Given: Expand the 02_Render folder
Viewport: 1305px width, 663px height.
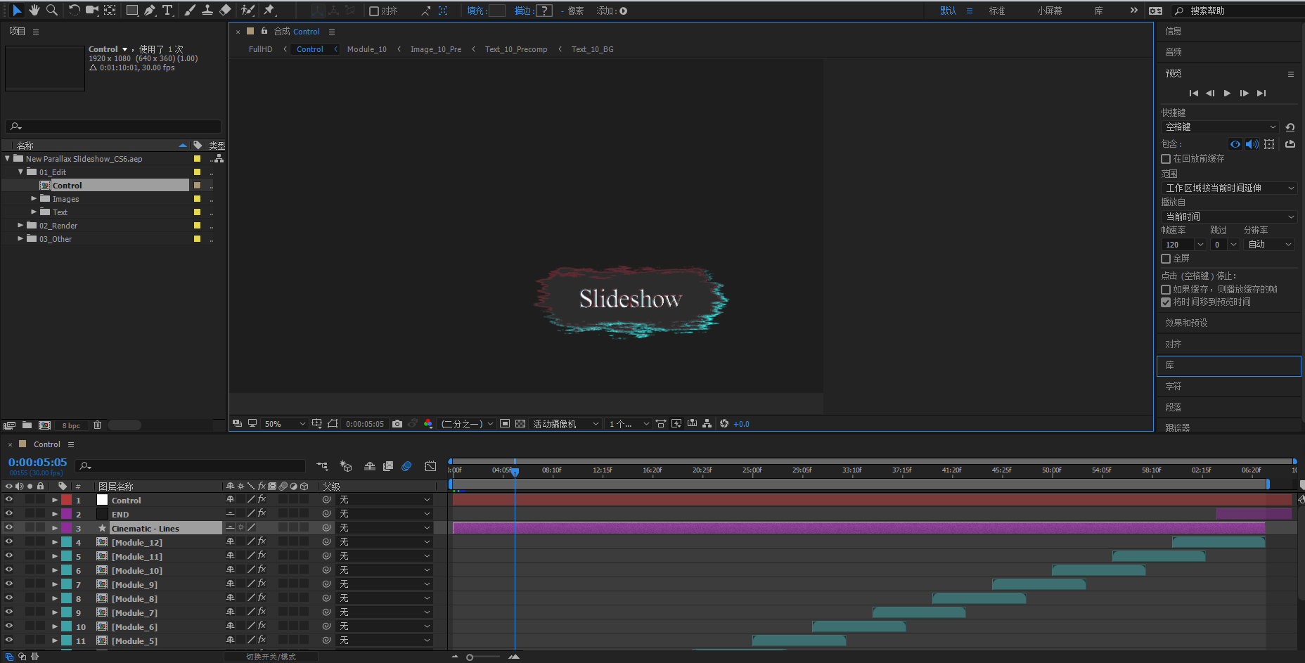Looking at the screenshot, I should (x=20, y=226).
